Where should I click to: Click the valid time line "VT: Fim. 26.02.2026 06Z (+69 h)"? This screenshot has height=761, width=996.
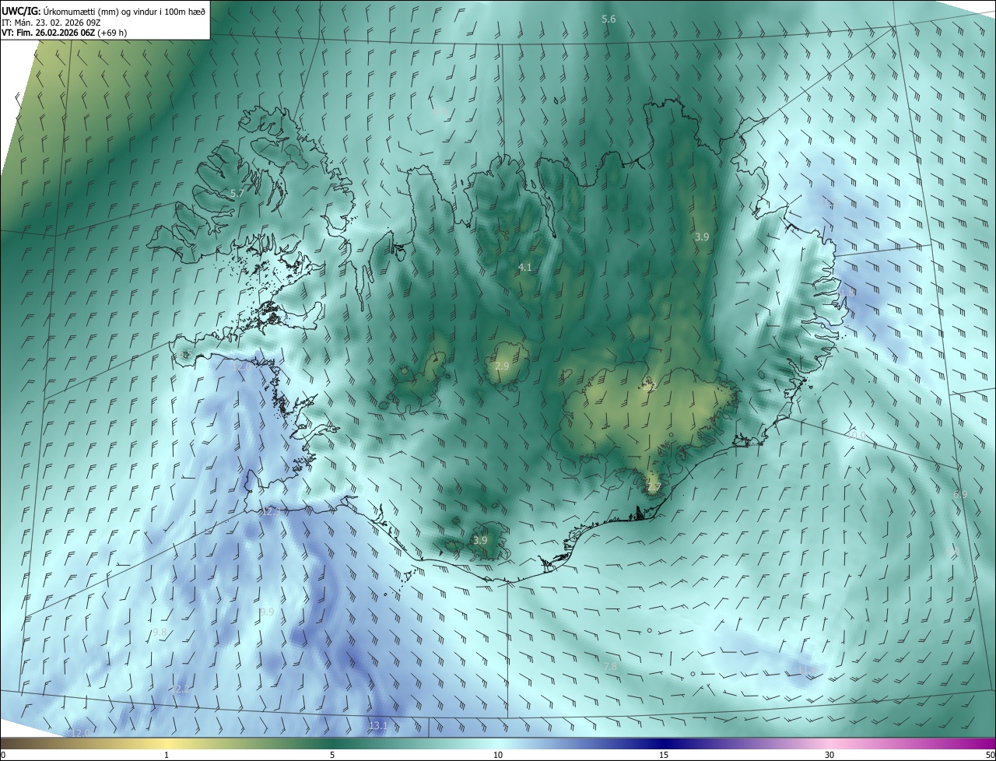(65, 33)
